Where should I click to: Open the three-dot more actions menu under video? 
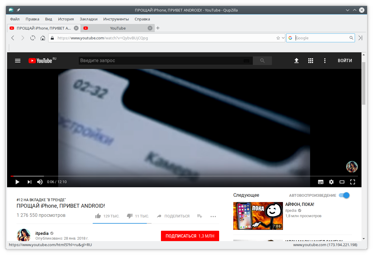pyautogui.click(x=213, y=216)
